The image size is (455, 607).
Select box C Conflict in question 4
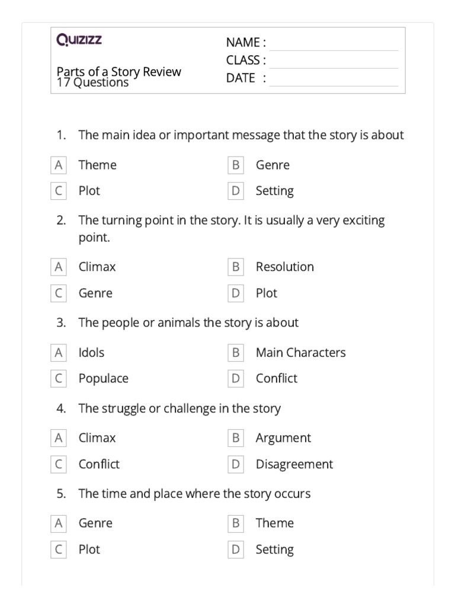(58, 464)
